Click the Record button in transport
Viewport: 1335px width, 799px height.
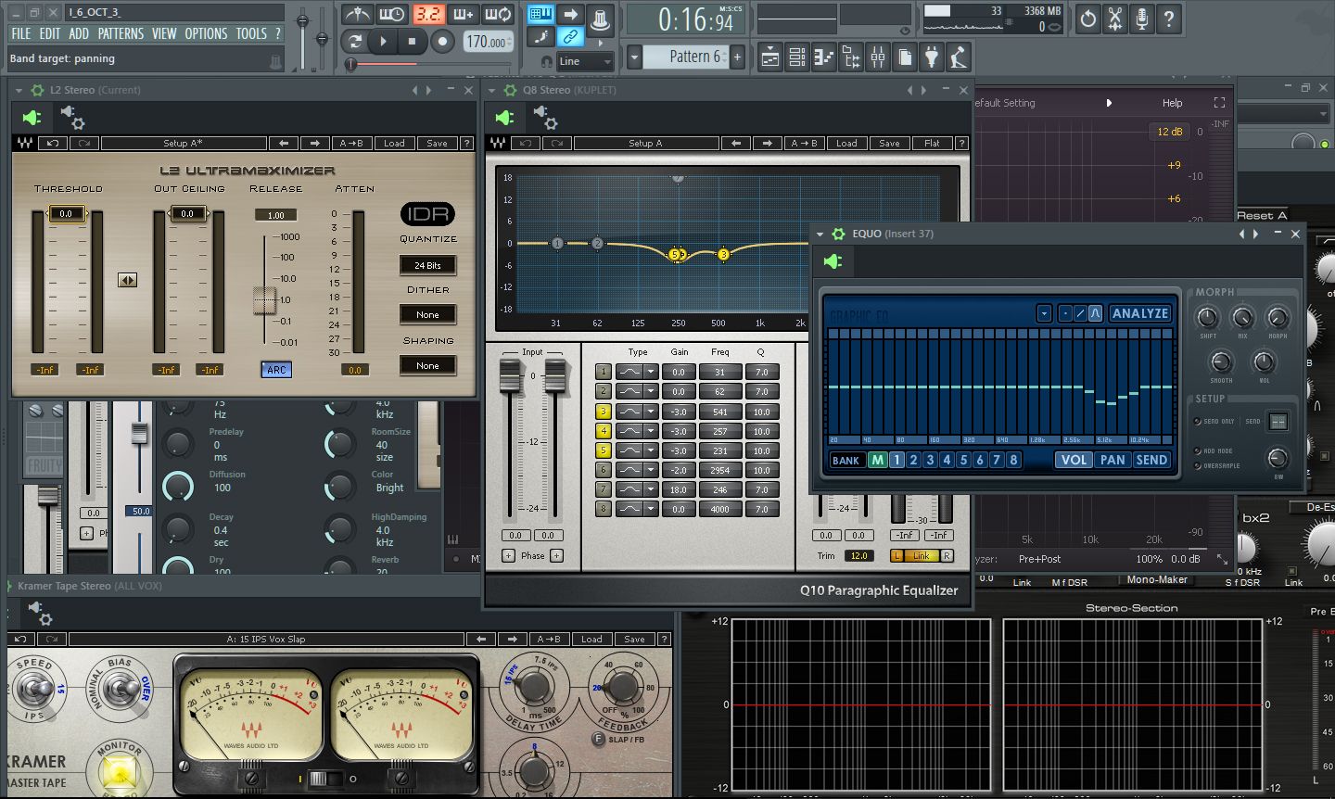(x=442, y=41)
